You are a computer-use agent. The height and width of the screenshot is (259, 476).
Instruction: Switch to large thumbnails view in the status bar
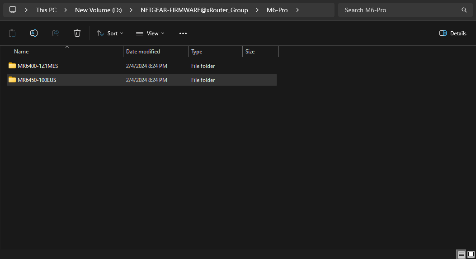click(x=471, y=254)
